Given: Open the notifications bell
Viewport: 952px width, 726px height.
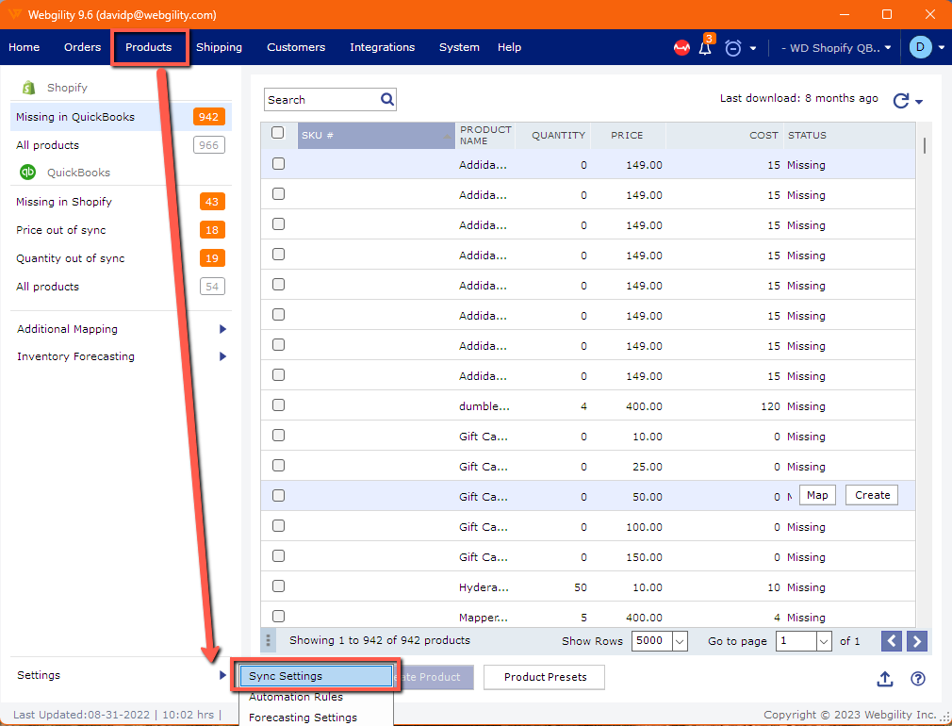Looking at the screenshot, I should pos(705,48).
